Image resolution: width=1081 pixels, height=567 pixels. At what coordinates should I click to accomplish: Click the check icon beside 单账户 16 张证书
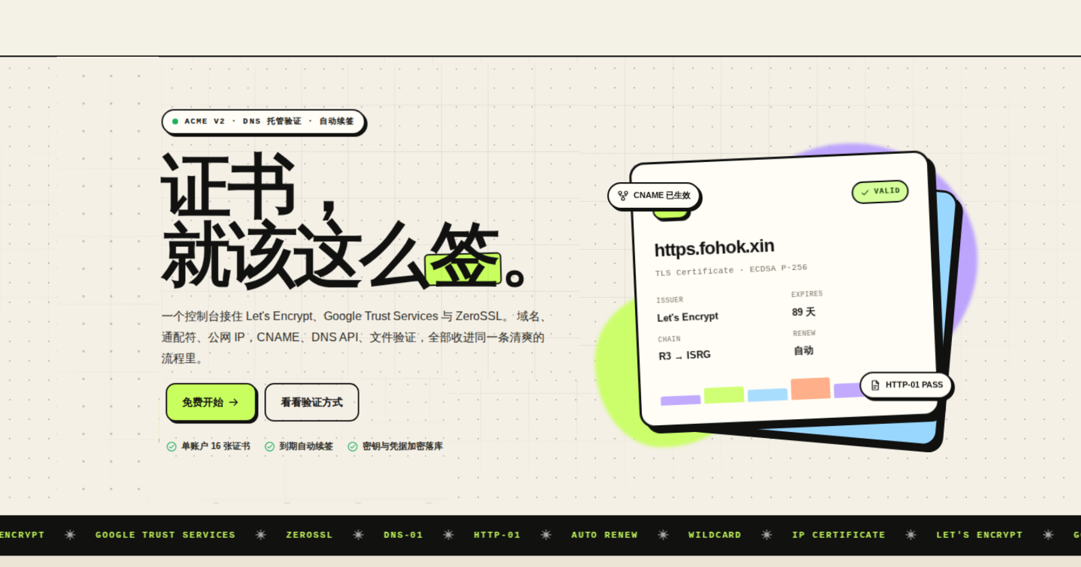(x=172, y=446)
